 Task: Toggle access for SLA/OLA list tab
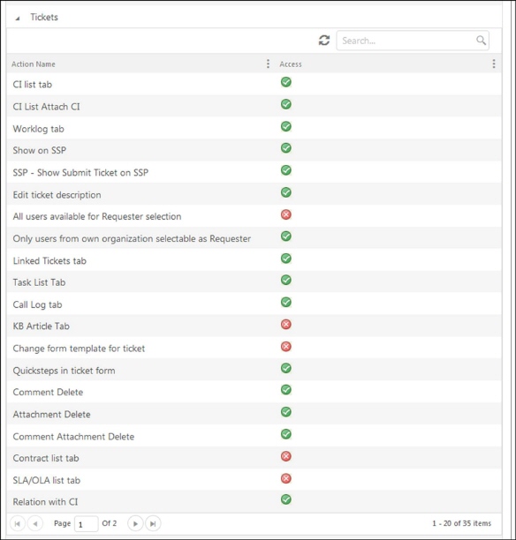(x=286, y=478)
